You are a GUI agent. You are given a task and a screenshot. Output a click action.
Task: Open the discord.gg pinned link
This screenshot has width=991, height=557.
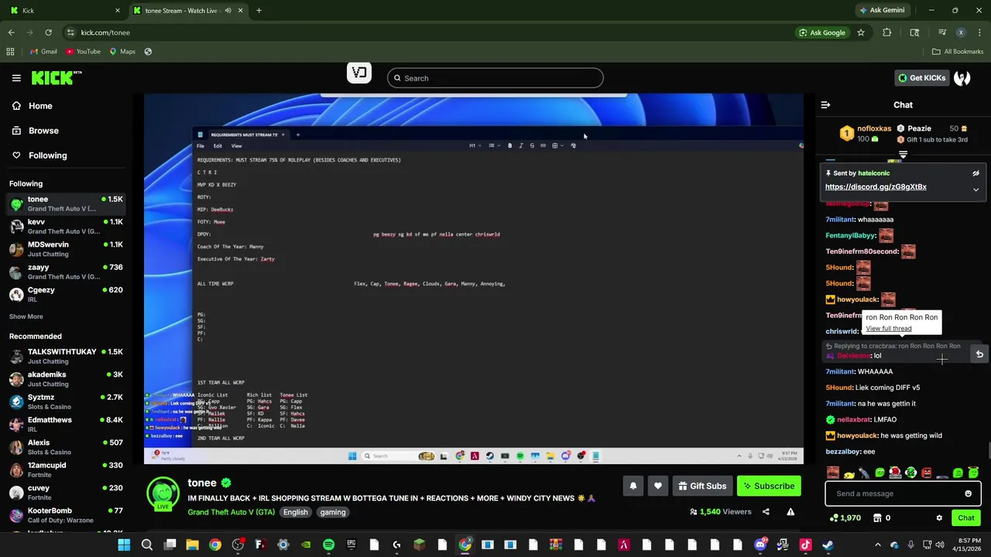point(876,186)
